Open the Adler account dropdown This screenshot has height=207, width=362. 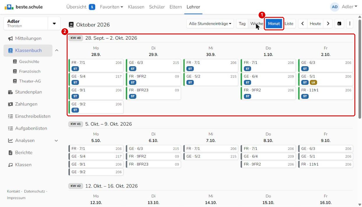pos(349,7)
